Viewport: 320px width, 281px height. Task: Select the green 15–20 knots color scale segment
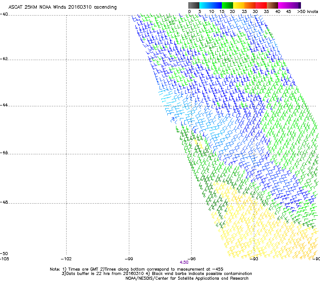coord(227,5)
